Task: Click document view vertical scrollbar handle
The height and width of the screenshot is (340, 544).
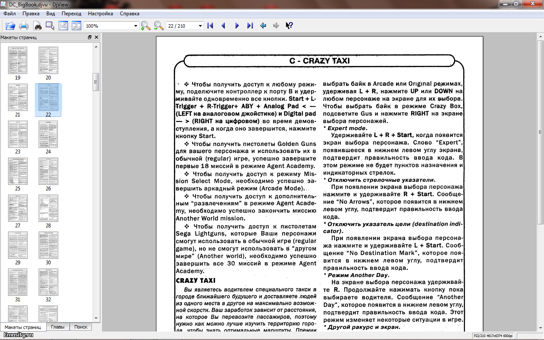Action: 540,132
